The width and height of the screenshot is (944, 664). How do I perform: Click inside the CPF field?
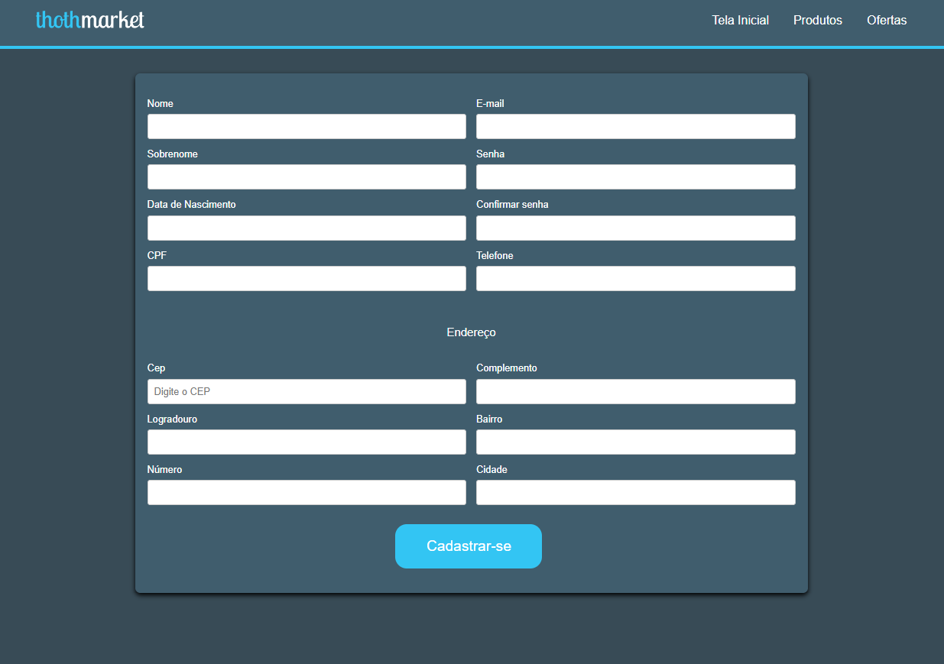tap(307, 279)
